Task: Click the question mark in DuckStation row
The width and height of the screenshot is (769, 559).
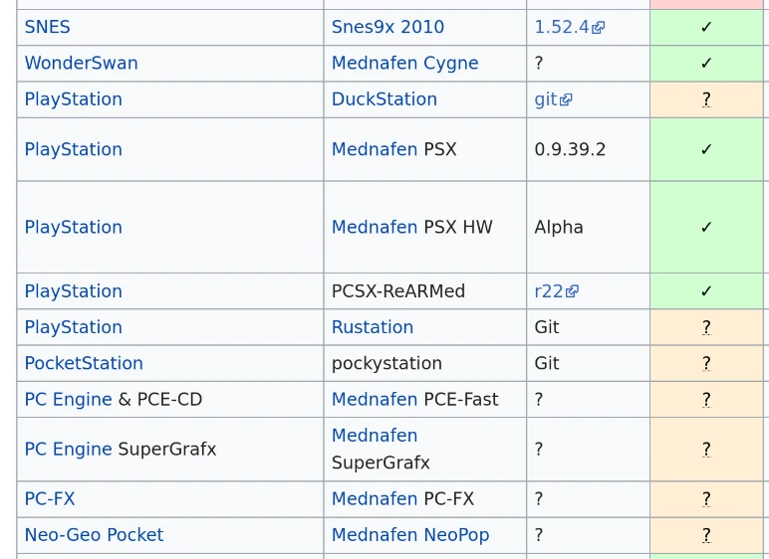Action: click(706, 99)
